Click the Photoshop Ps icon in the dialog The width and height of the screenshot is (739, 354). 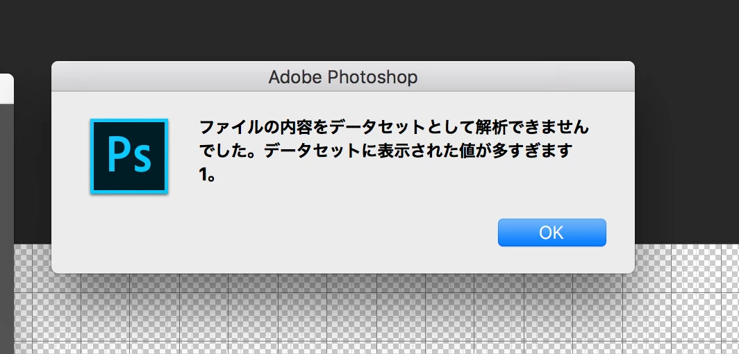(x=129, y=156)
